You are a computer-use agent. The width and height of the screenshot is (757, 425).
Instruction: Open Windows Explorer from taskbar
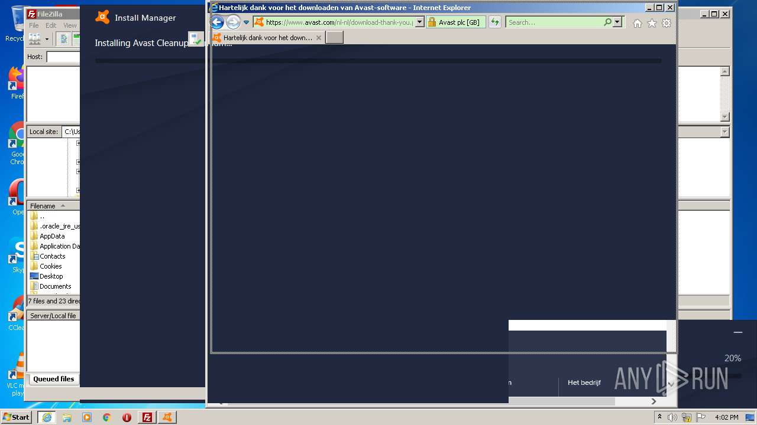(67, 417)
